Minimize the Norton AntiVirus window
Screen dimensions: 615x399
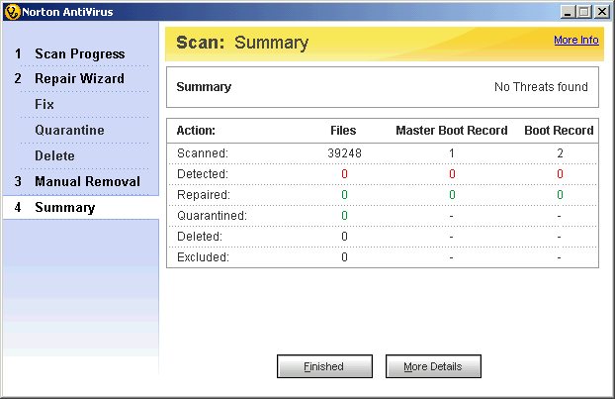tap(568, 11)
